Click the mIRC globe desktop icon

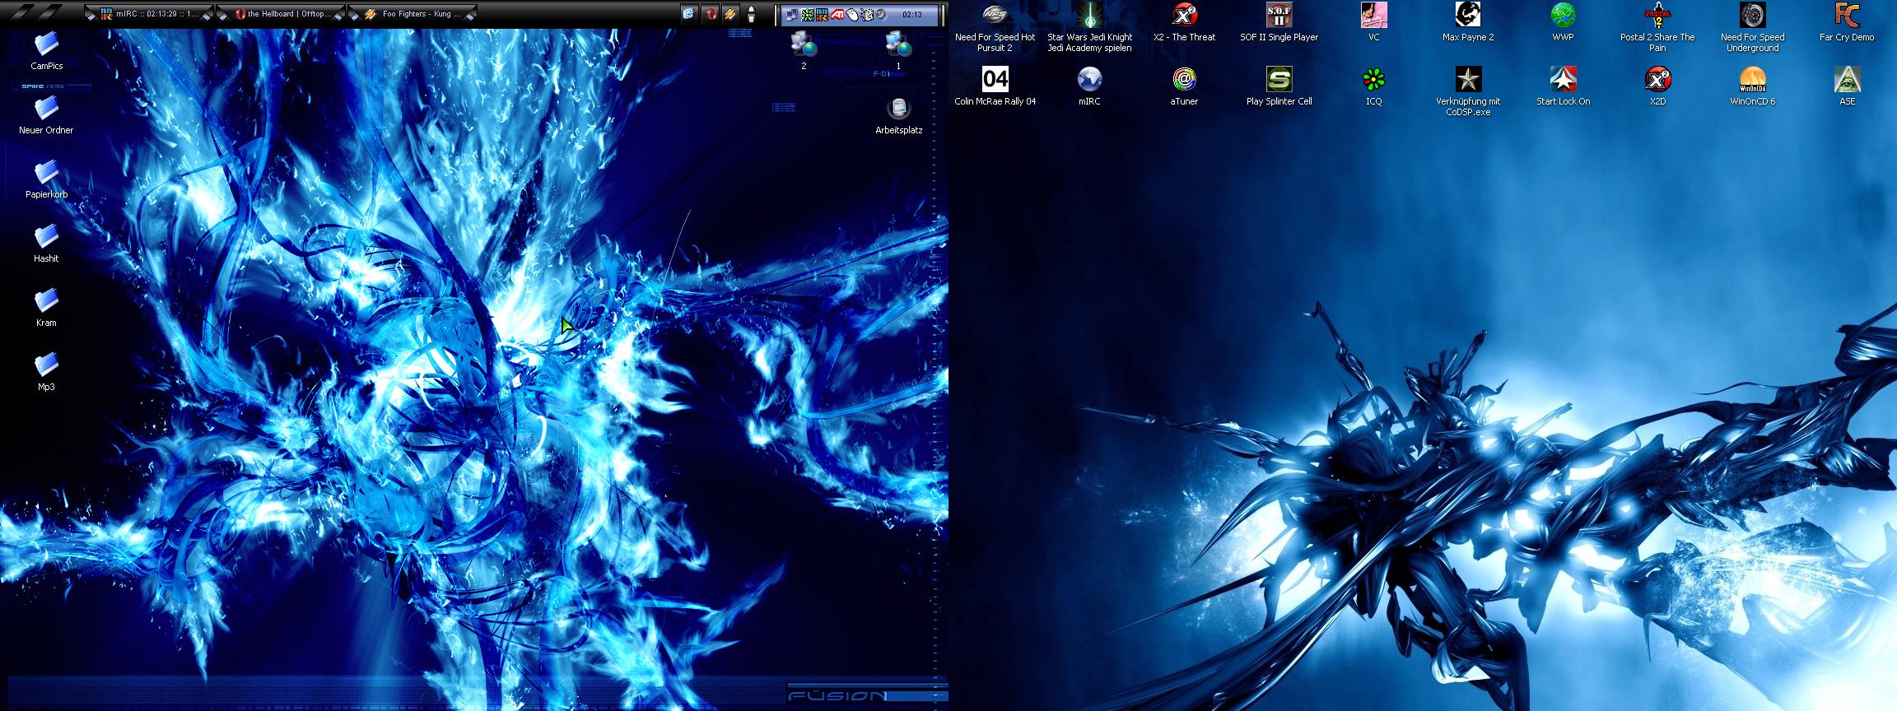pyautogui.click(x=1089, y=80)
